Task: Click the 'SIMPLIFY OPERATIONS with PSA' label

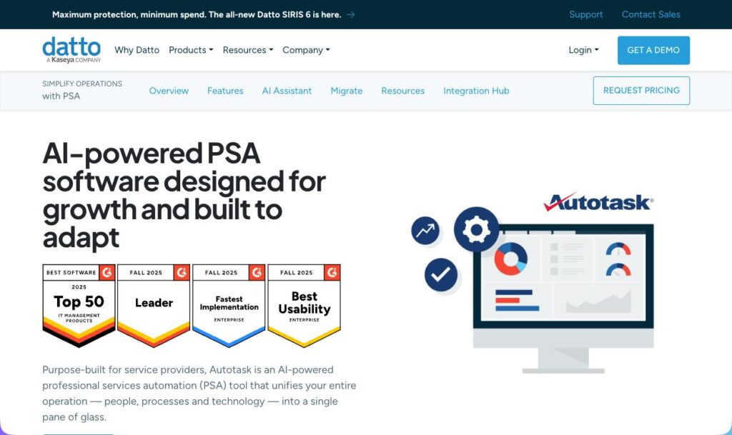Action: coord(82,90)
